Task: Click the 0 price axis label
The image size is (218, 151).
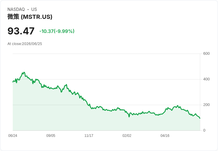Action: [x=204, y=130]
